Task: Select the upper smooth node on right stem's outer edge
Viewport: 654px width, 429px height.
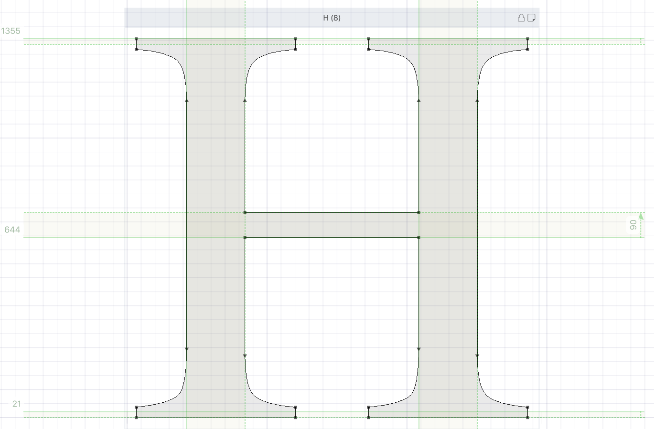Action: point(477,100)
